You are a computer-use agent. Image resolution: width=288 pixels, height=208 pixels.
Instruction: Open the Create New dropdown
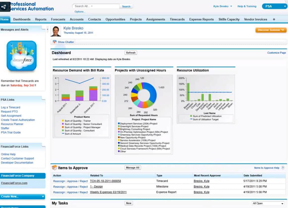[x=23, y=196]
